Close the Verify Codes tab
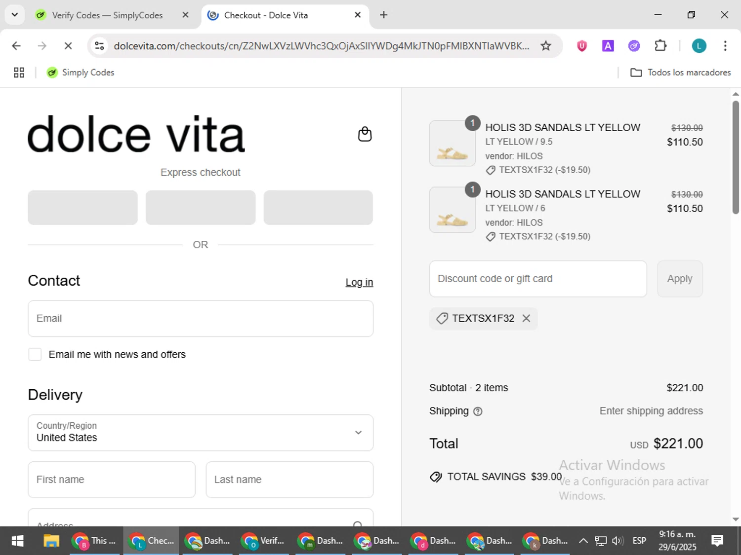Screen dimensions: 741x555 click(185, 15)
